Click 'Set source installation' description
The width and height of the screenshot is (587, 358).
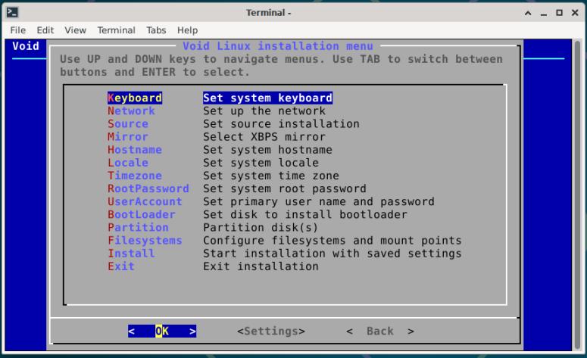pos(282,124)
